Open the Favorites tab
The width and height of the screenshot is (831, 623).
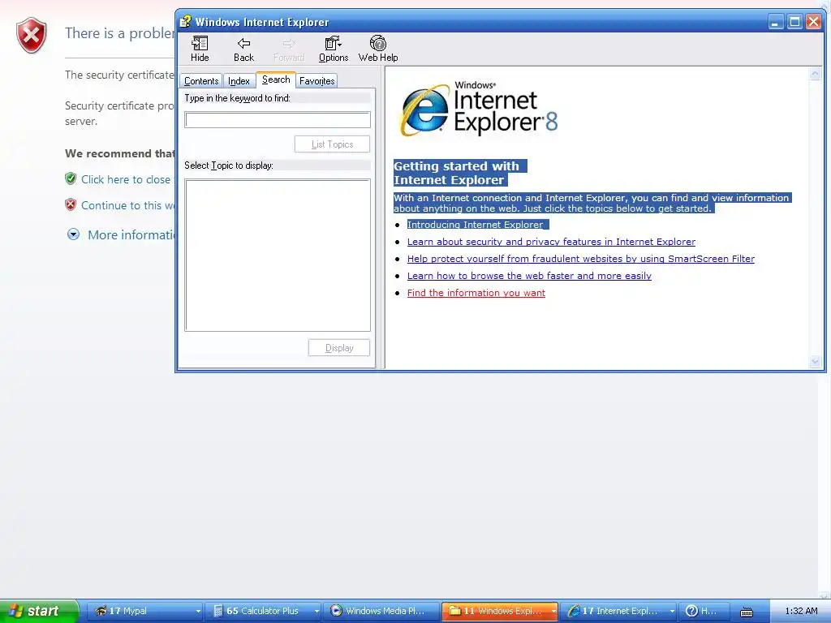tap(317, 81)
